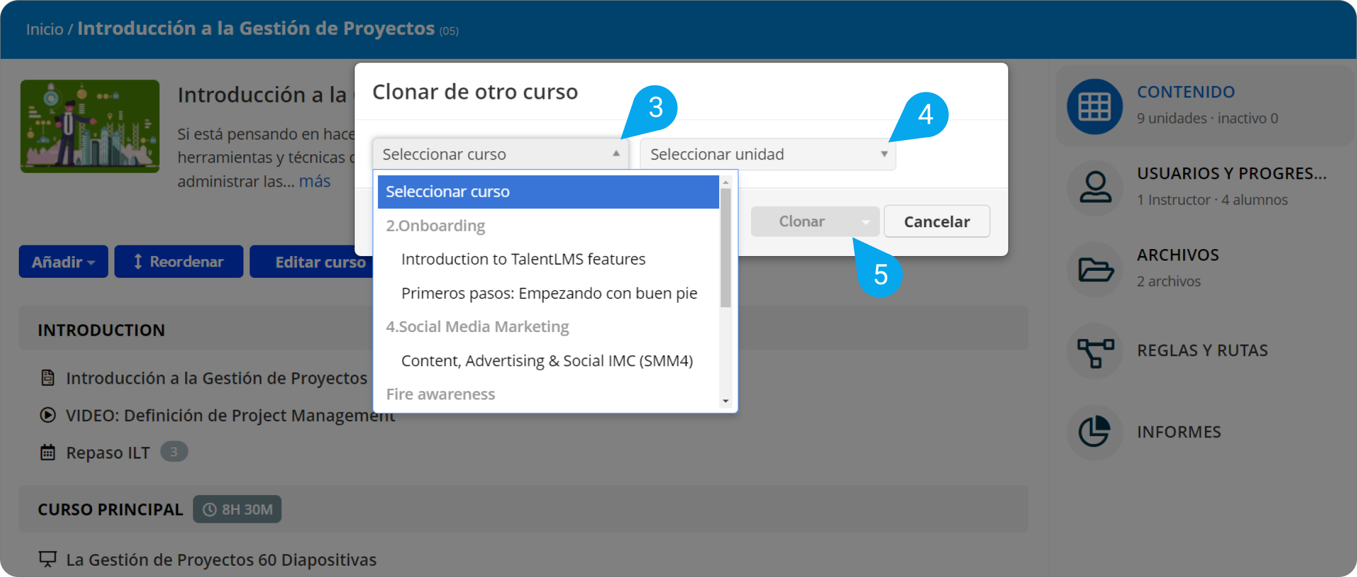The height and width of the screenshot is (577, 1357).
Task: Click the Informes pie chart icon
Action: click(1094, 432)
